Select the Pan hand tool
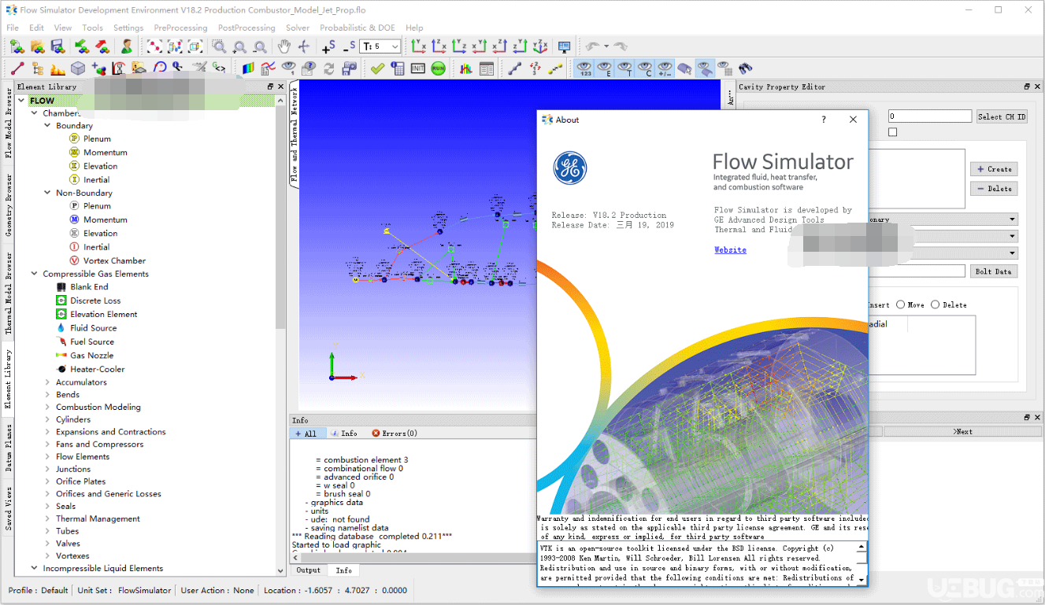Screen dimensions: 1045x605 click(283, 46)
